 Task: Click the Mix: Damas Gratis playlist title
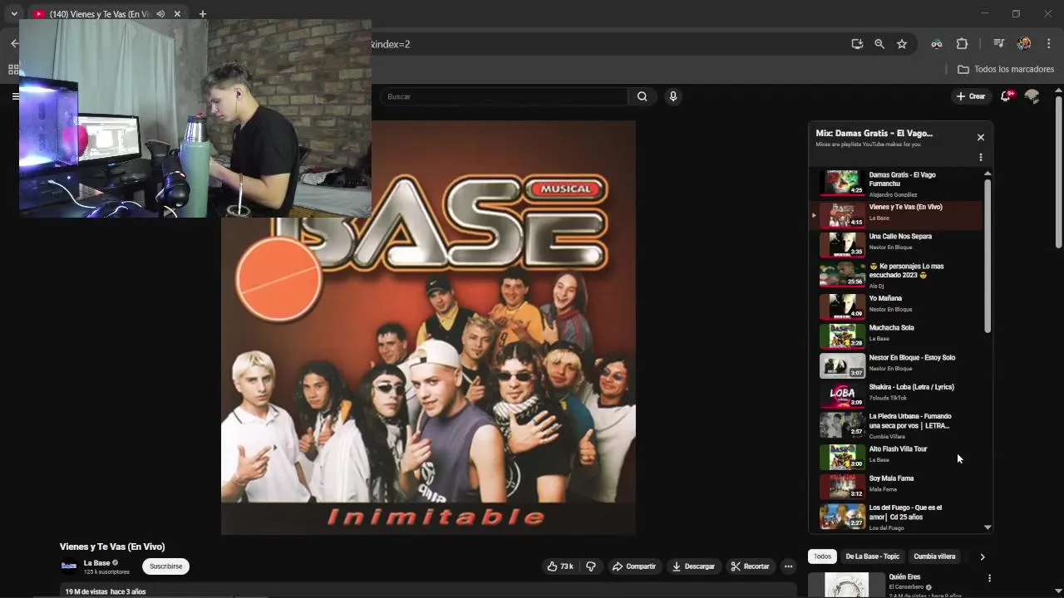click(874, 133)
